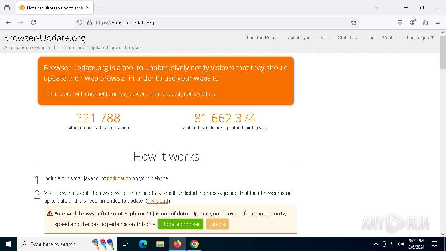
Task: Click the orange intro banner text
Action: point(166,80)
